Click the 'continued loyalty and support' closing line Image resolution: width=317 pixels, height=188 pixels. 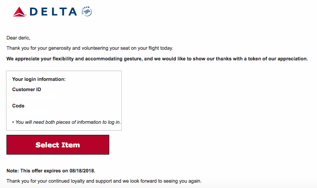(104, 181)
